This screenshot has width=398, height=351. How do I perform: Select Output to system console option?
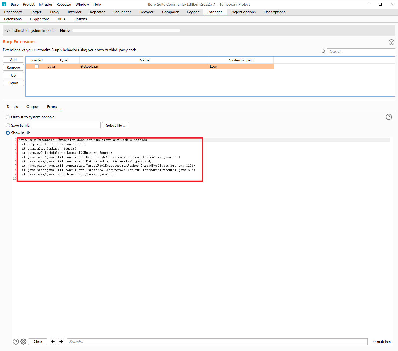[x=8, y=117]
